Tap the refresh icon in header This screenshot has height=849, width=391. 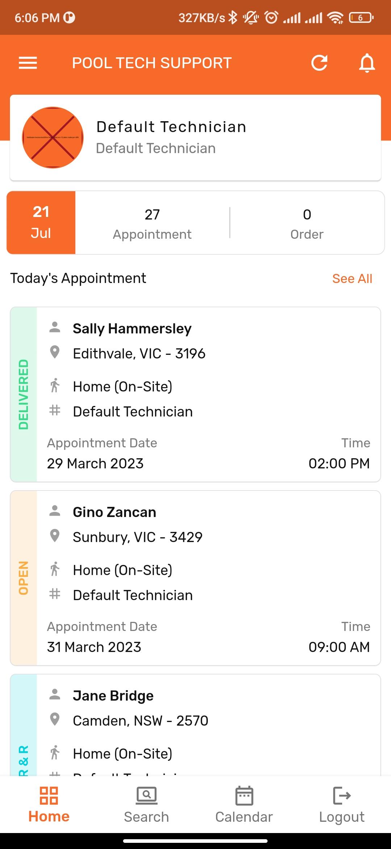click(319, 63)
